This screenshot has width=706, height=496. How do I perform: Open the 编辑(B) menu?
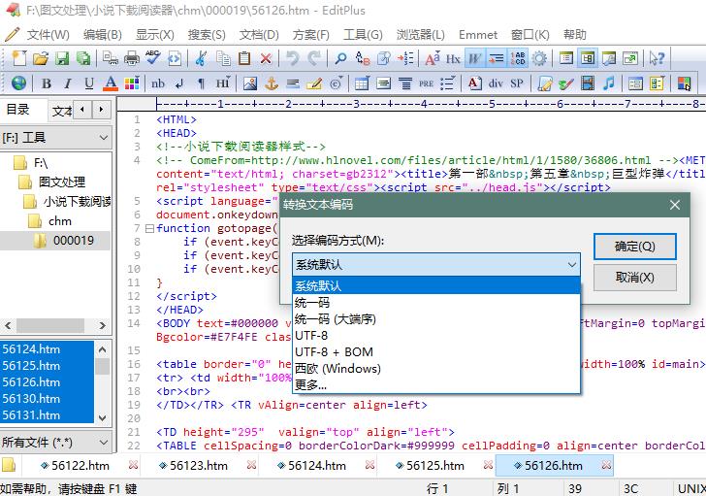pyautogui.click(x=102, y=35)
